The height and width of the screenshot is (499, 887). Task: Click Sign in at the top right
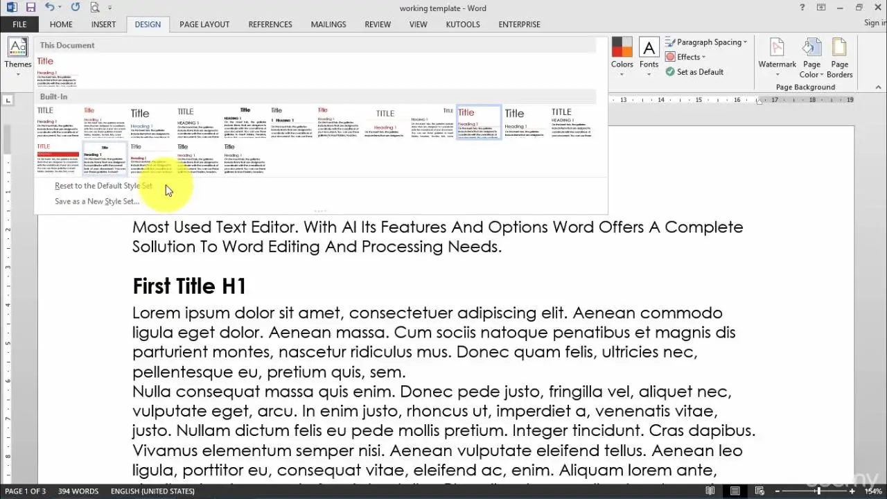coord(875,23)
